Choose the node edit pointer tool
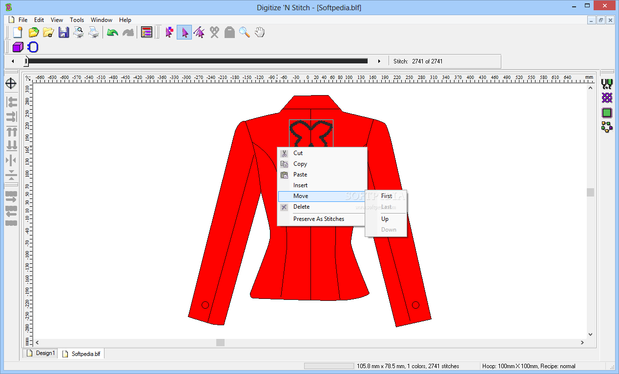 pyautogui.click(x=199, y=33)
